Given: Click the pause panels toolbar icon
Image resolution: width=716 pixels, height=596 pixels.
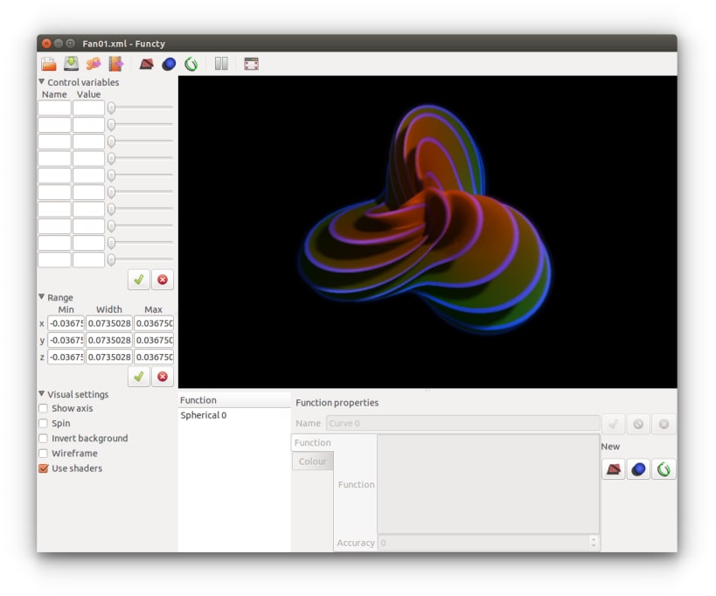Looking at the screenshot, I should 221,64.
